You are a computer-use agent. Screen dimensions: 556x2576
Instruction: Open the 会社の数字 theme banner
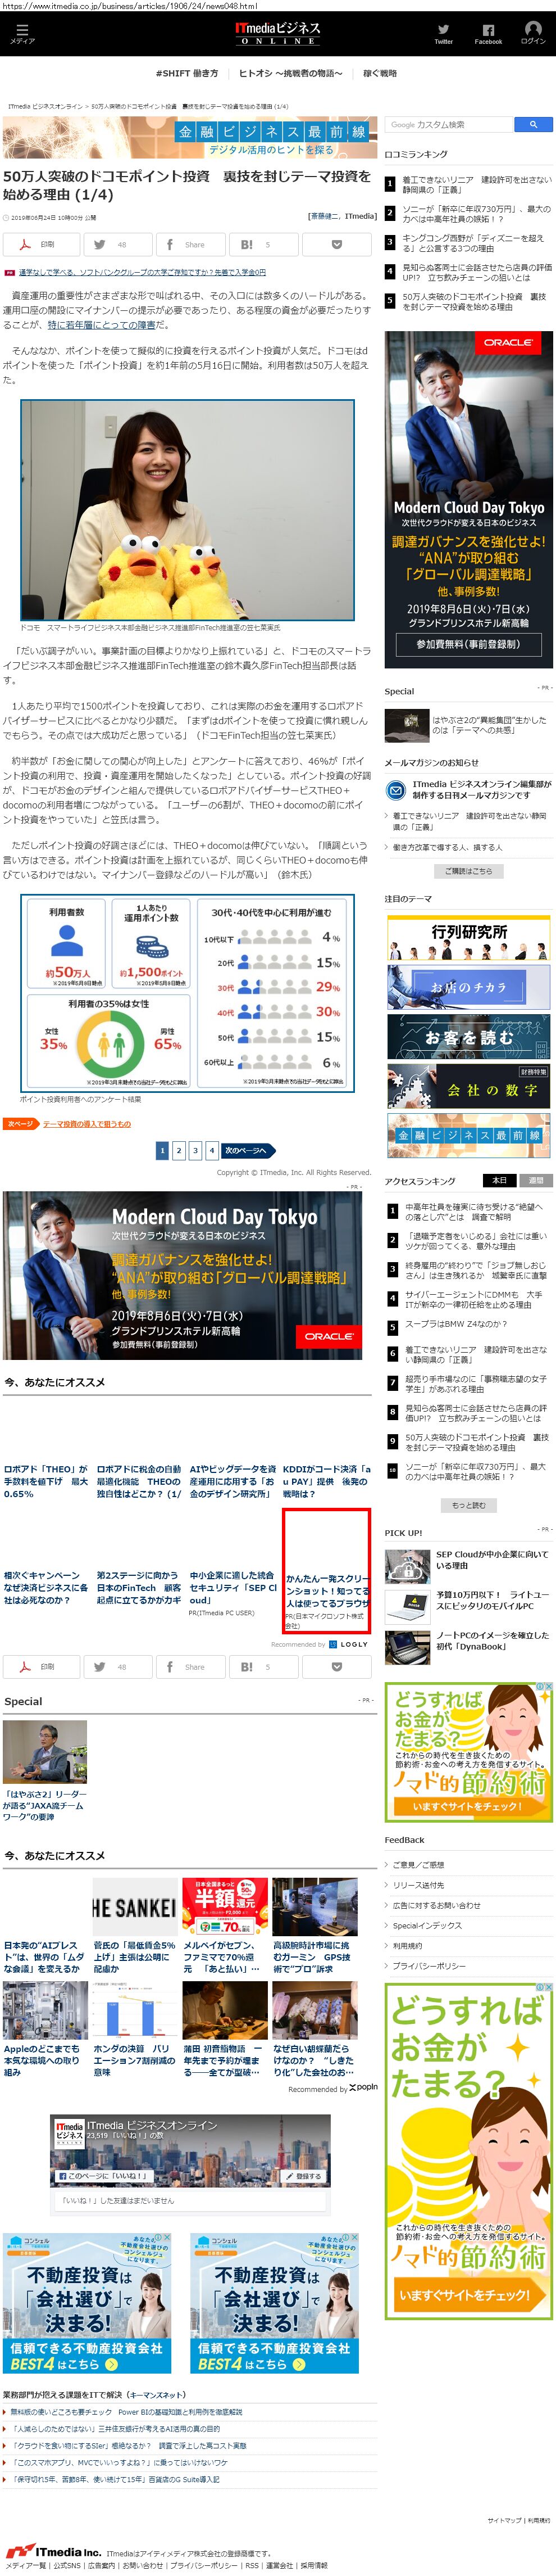[x=468, y=1086]
